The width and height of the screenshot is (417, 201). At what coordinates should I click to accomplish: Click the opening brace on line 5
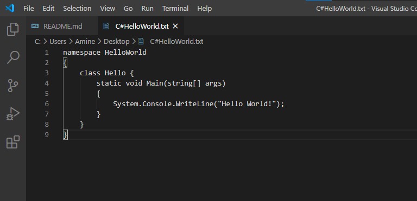98,94
